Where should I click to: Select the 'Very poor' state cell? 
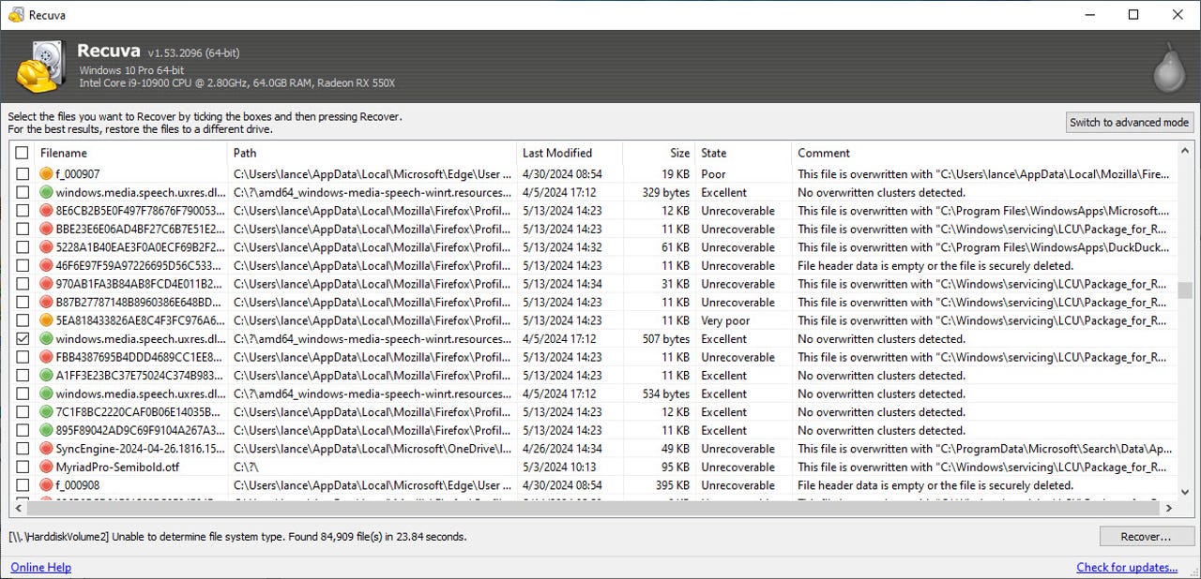(x=725, y=320)
